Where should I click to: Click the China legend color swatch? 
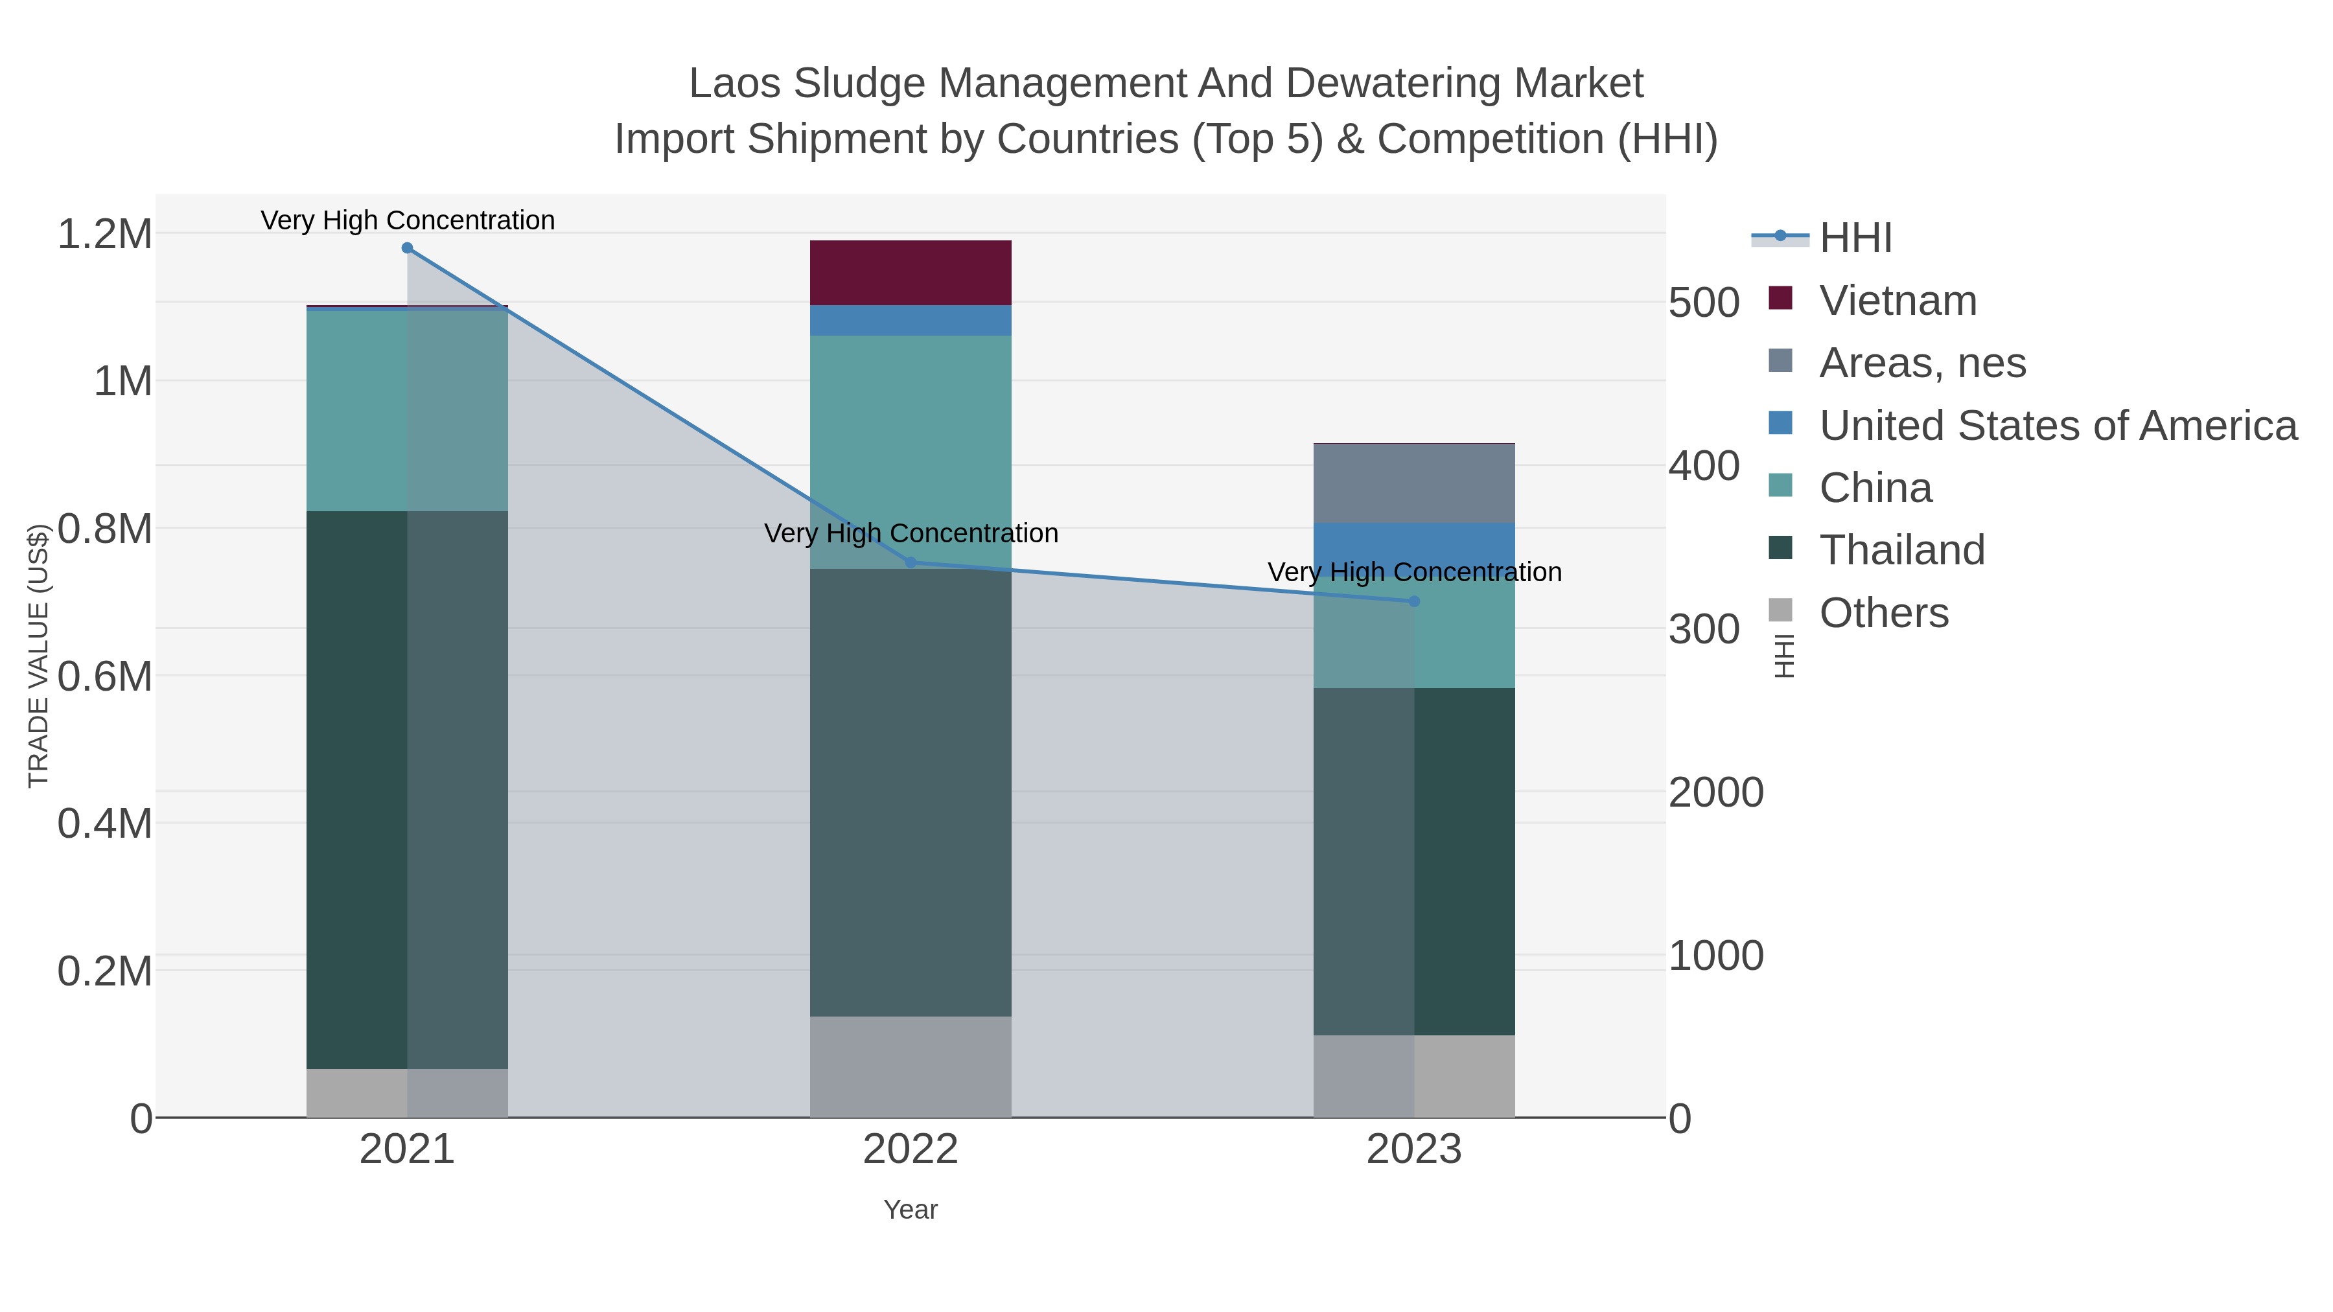(1781, 485)
